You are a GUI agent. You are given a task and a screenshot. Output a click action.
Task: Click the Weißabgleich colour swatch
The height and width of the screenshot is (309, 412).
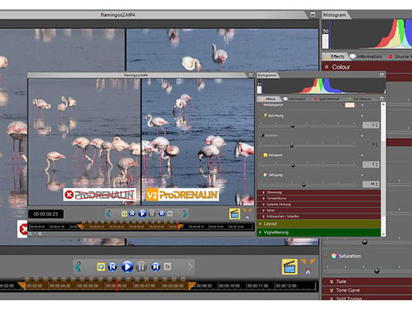coord(350,105)
